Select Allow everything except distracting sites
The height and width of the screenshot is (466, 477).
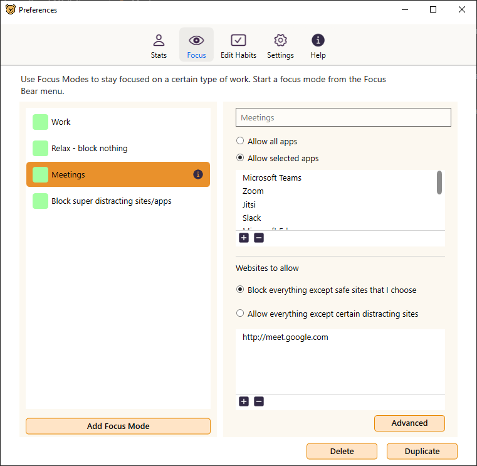click(x=240, y=314)
